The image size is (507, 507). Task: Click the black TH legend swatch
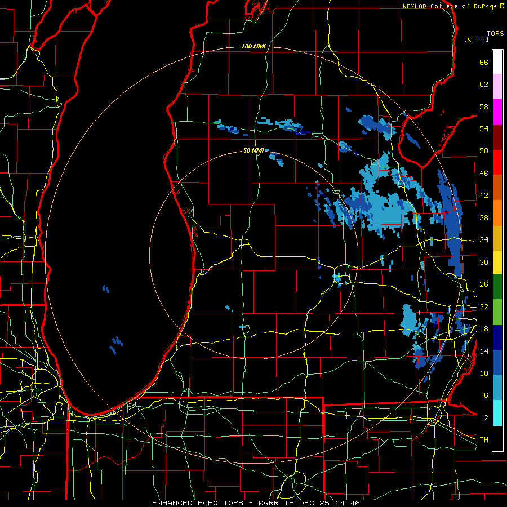pyautogui.click(x=497, y=438)
